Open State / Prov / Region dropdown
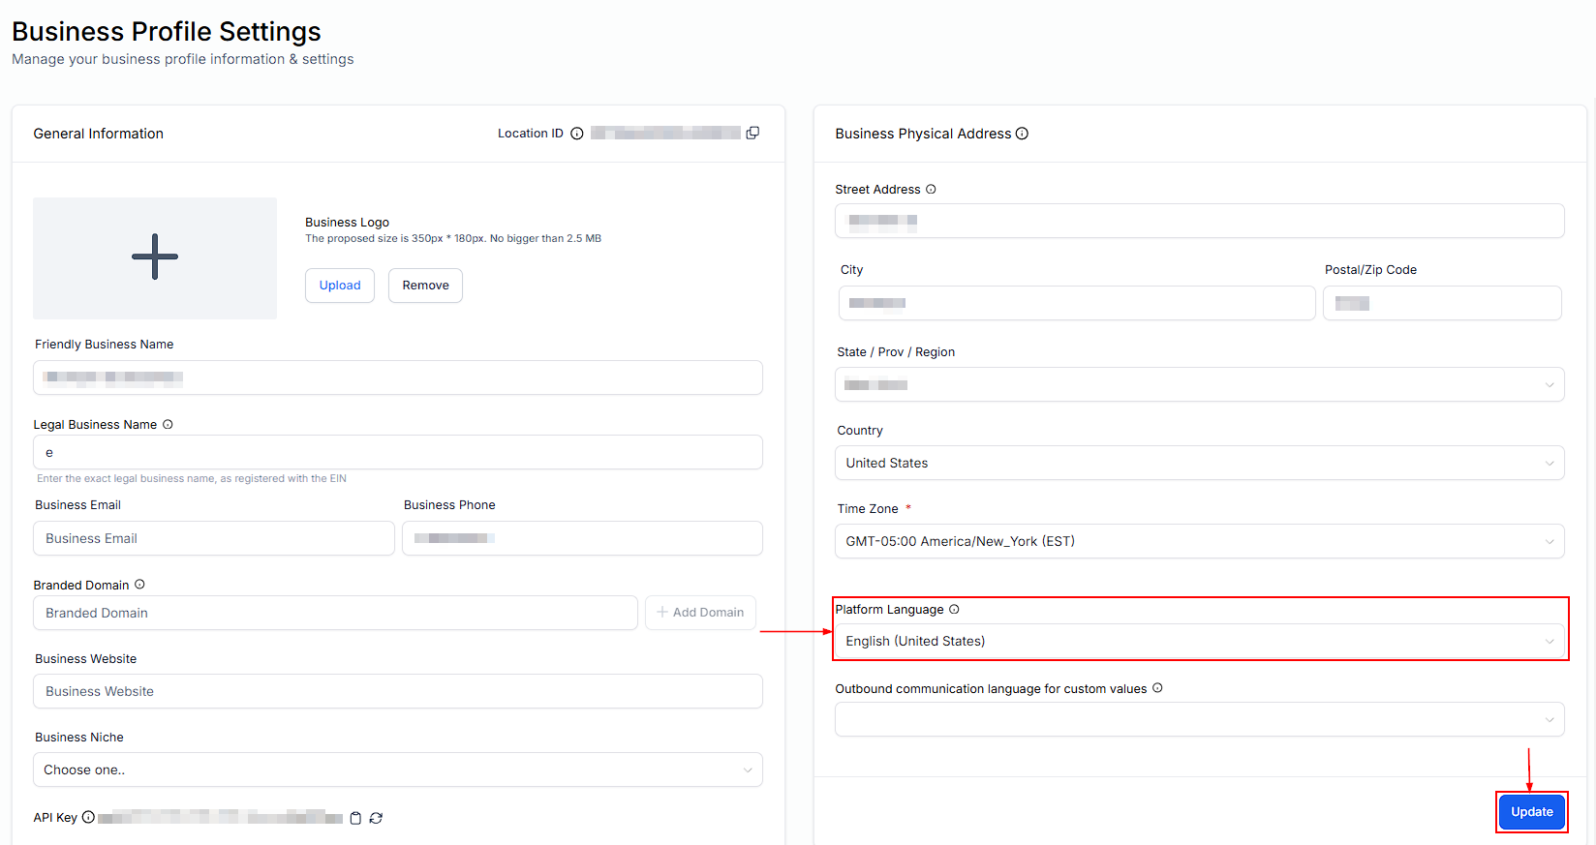1596x845 pixels. (x=1199, y=384)
